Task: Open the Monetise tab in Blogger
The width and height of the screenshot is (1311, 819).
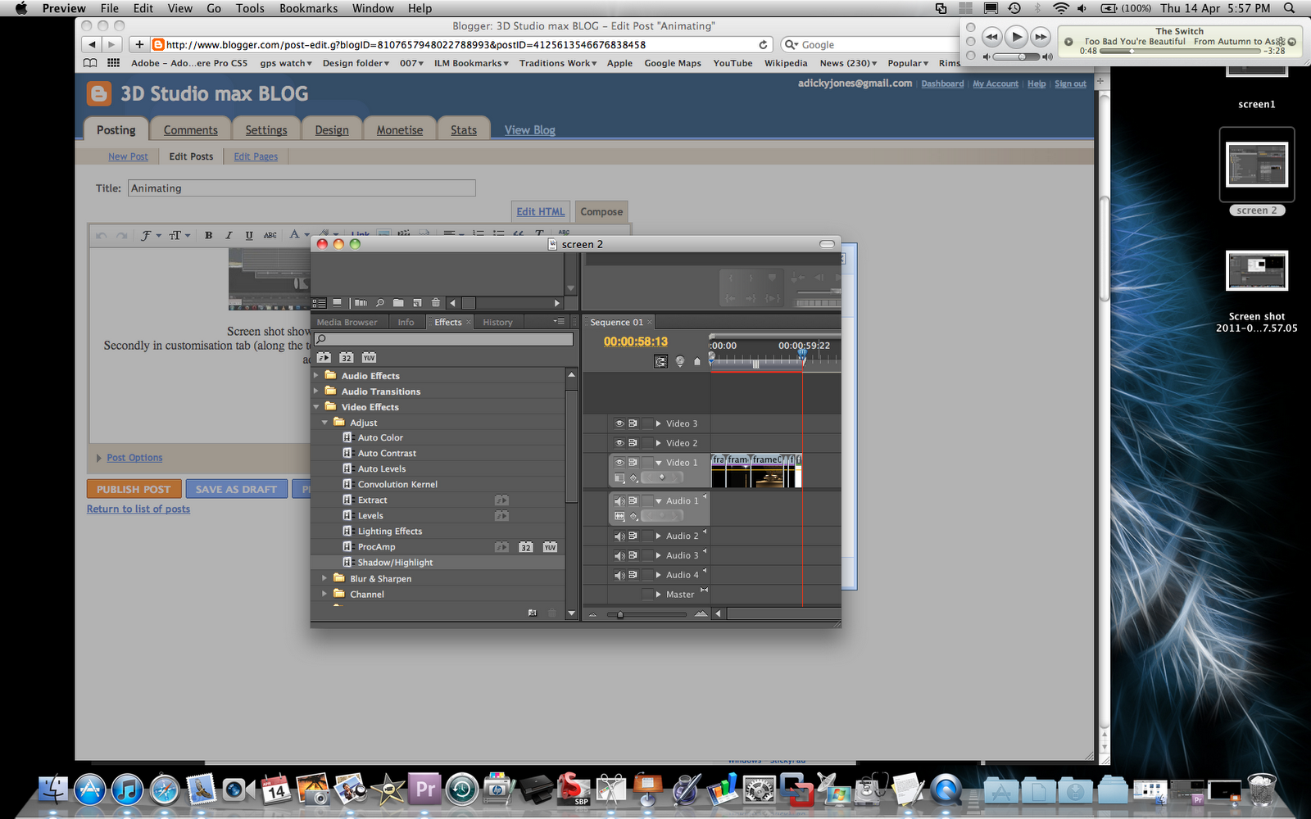Action: coord(400,129)
